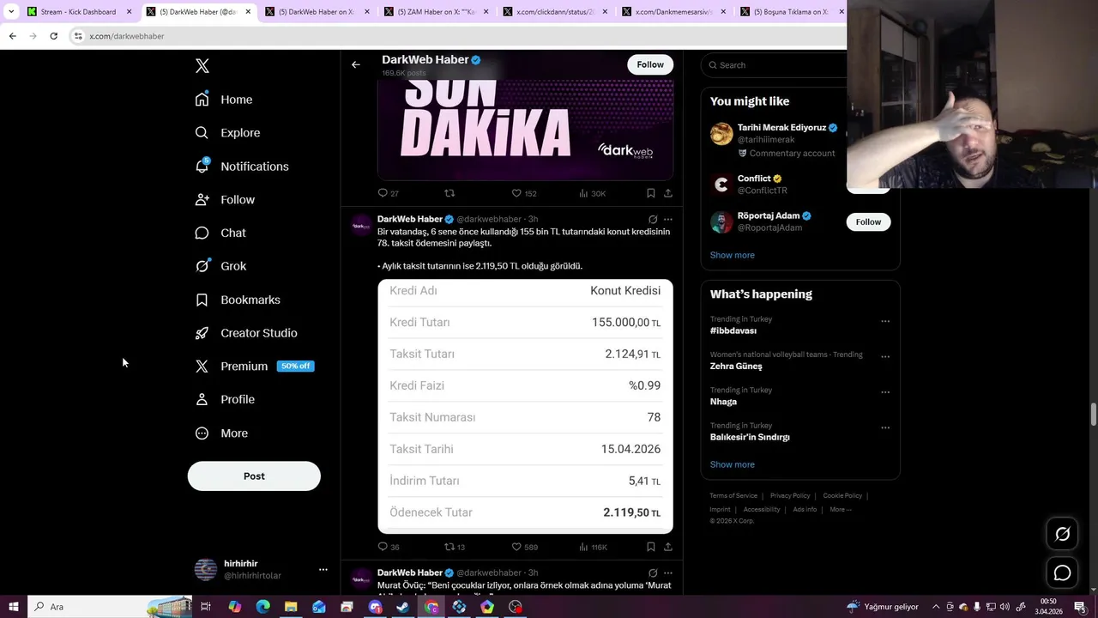1098x618 pixels.
Task: Open the floating Grok button
Action: click(1062, 534)
